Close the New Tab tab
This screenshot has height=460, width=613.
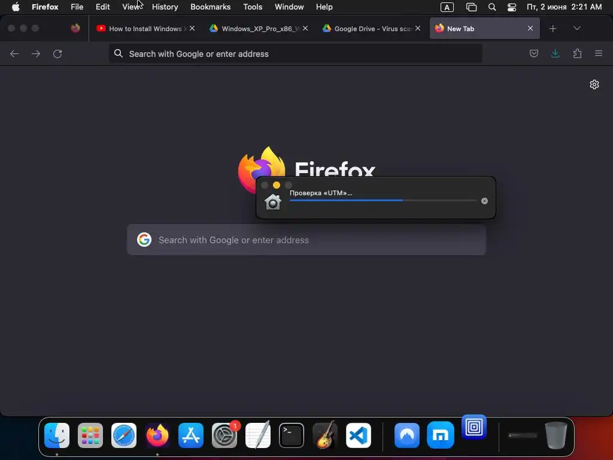click(x=530, y=28)
